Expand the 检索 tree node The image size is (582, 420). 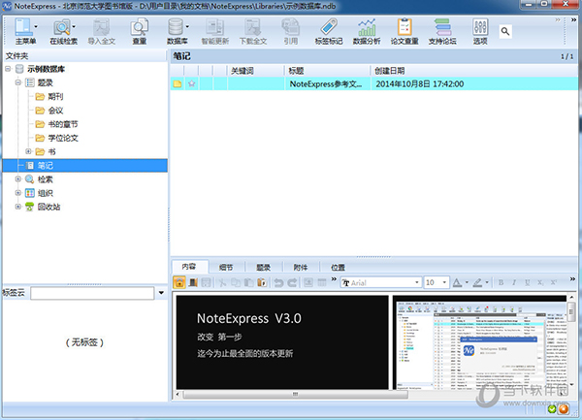[18, 179]
